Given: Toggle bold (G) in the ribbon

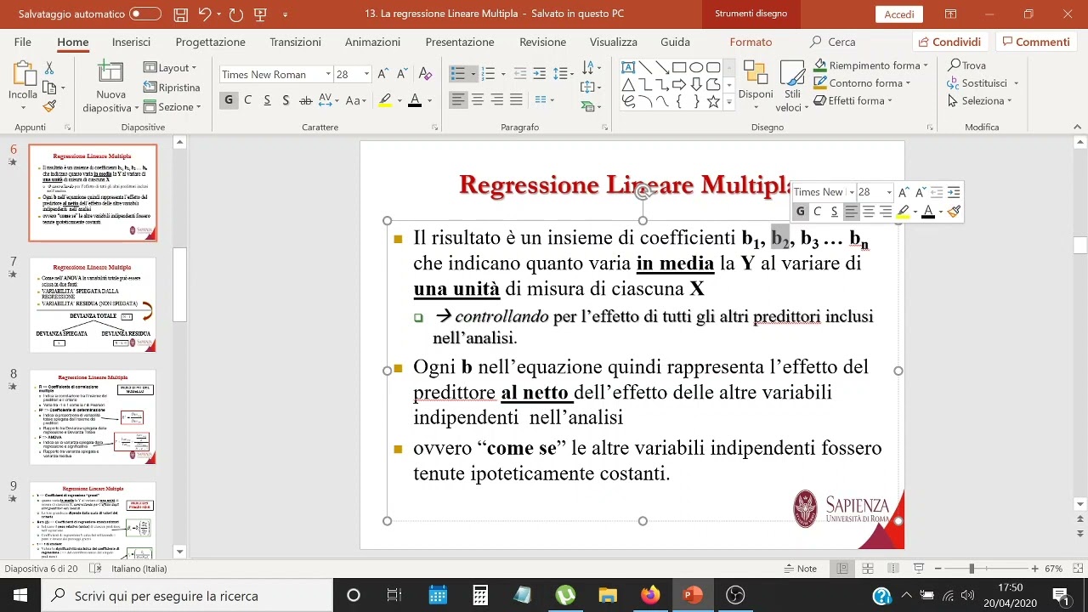Looking at the screenshot, I should 228,100.
